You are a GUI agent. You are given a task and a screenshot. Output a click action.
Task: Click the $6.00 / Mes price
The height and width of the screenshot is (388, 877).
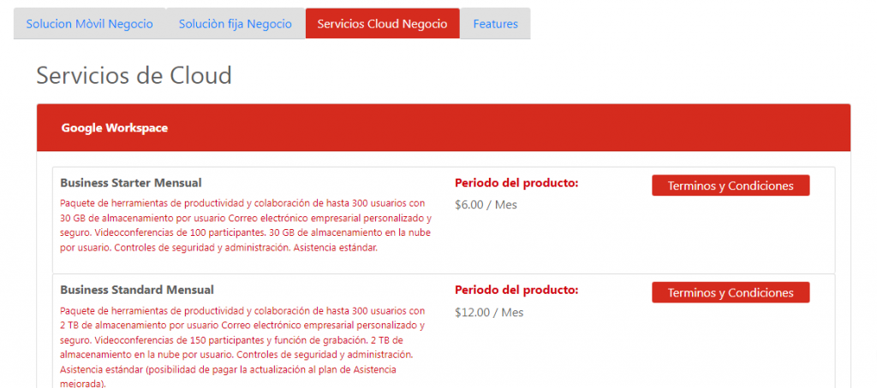[x=486, y=205]
